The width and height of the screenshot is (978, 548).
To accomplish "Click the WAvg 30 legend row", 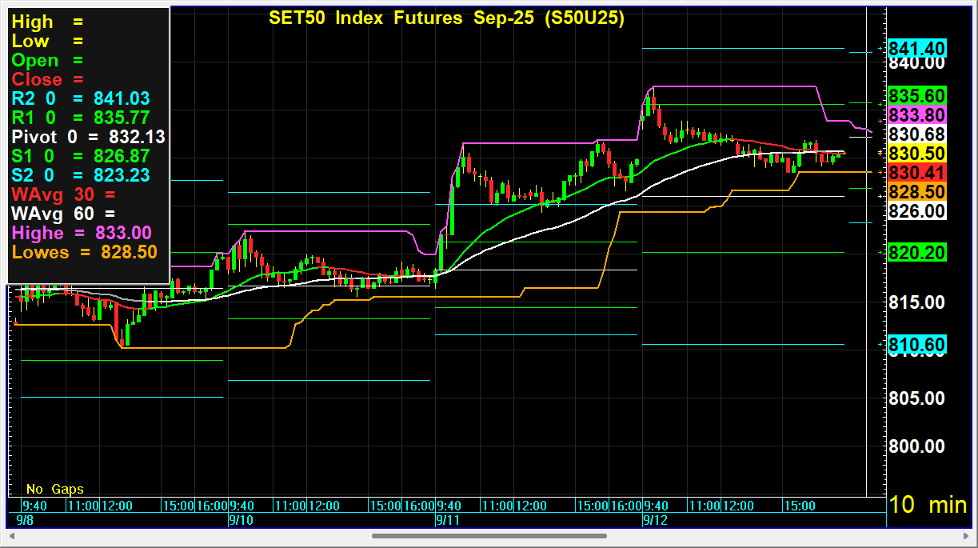I will click(63, 194).
